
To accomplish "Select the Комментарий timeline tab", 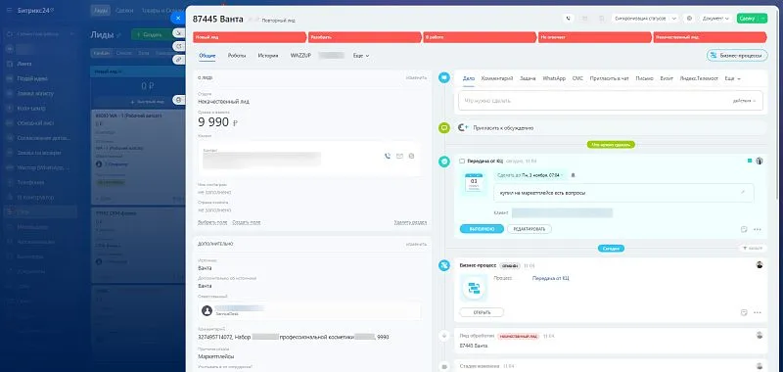I will [497, 79].
